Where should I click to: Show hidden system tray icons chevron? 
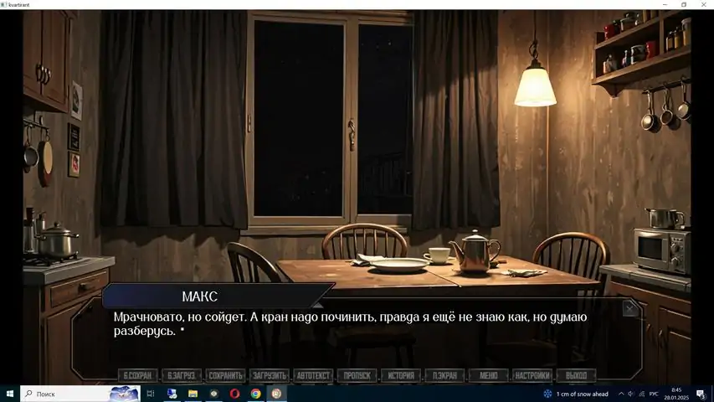pyautogui.click(x=620, y=394)
